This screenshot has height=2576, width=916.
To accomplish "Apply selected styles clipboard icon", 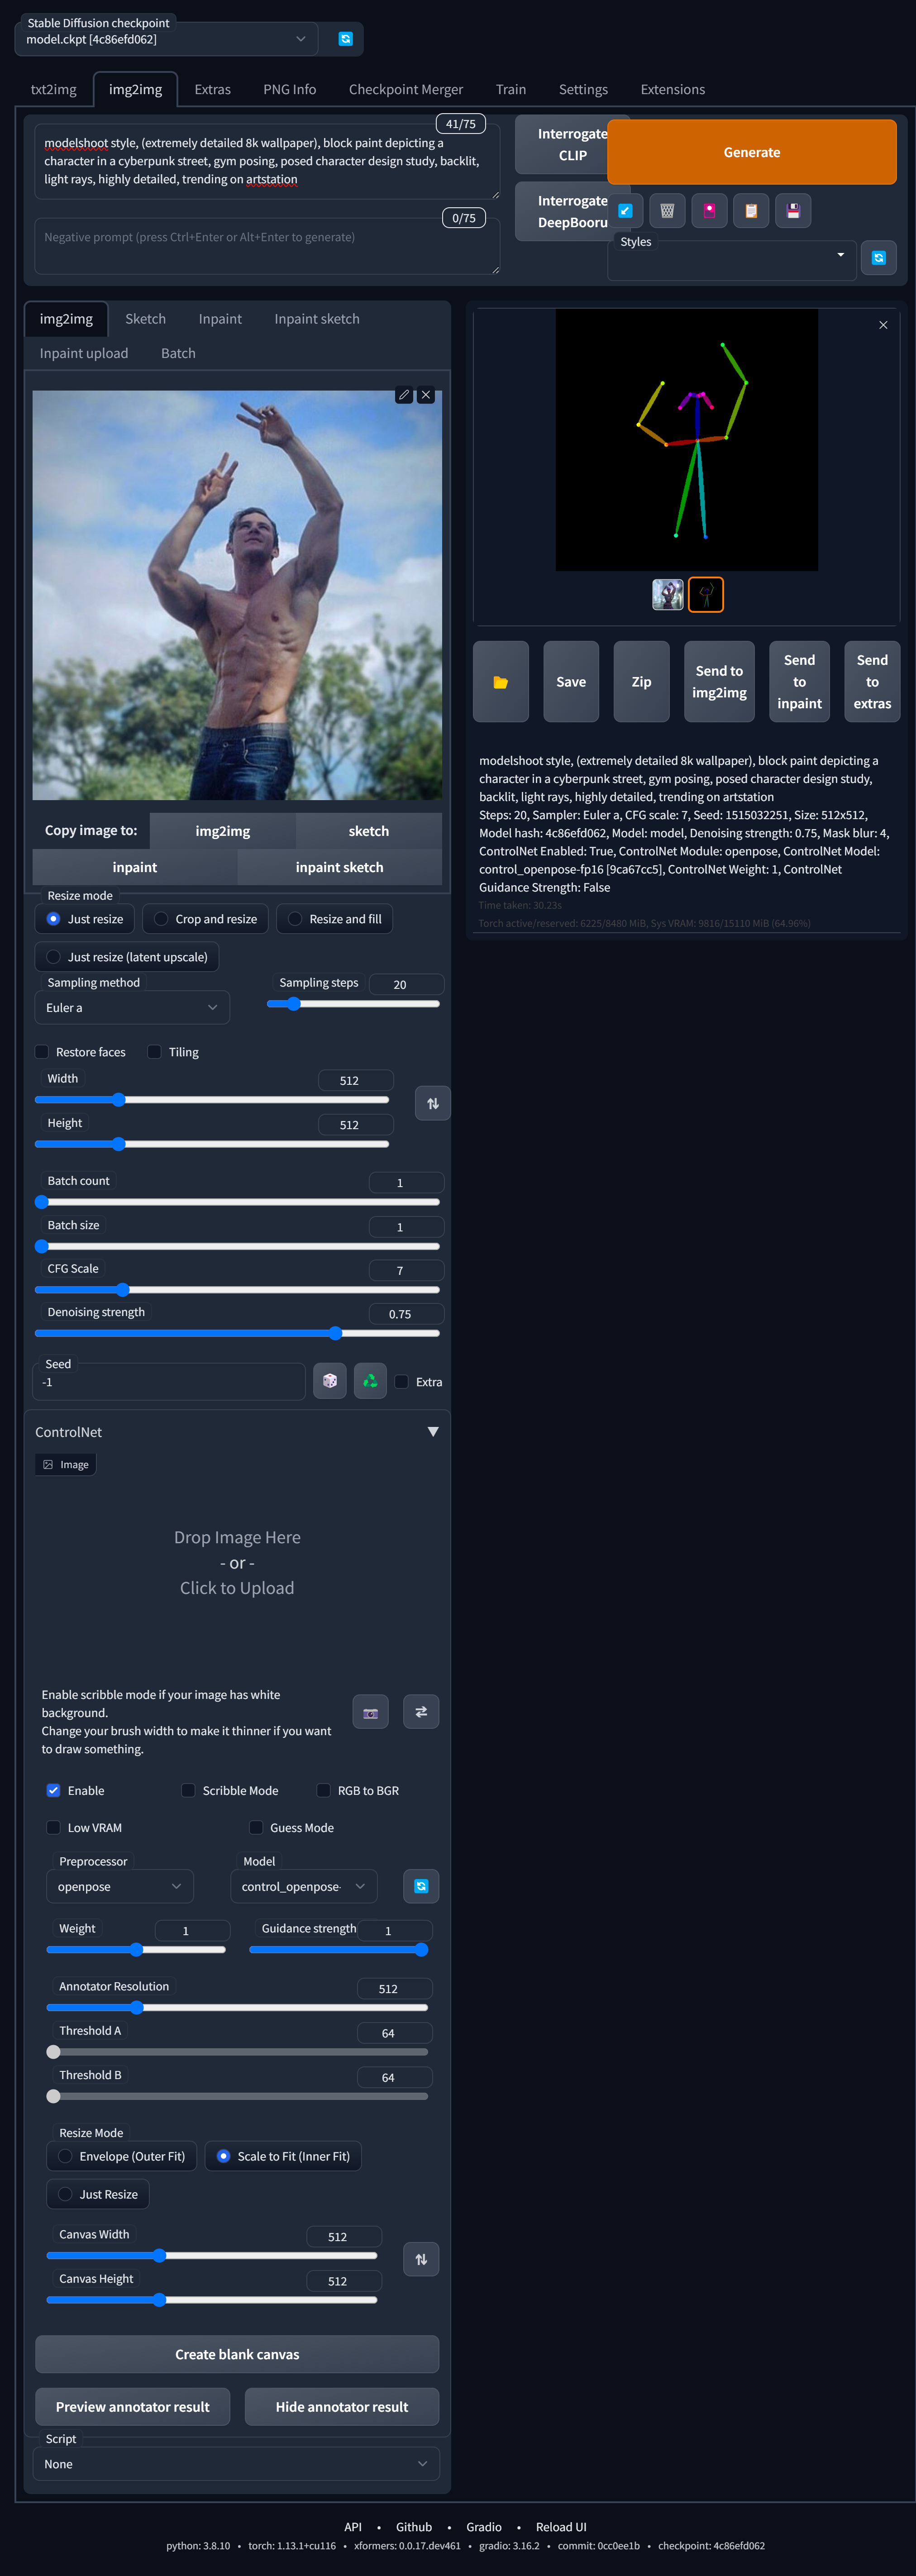I will click(751, 211).
